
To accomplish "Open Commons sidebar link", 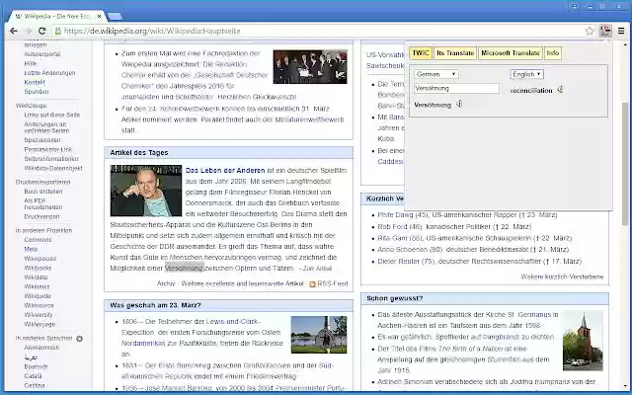I will point(38,240).
